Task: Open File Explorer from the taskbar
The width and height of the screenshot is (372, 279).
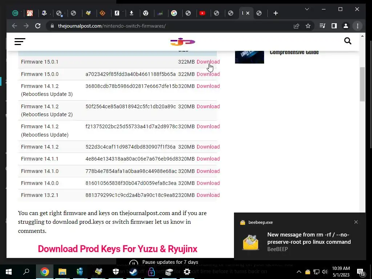Action: [62, 272]
